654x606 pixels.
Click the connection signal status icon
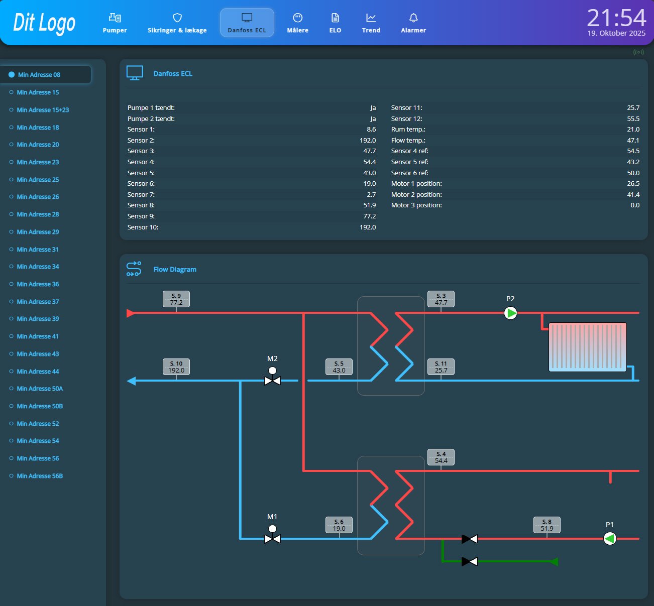(x=638, y=52)
